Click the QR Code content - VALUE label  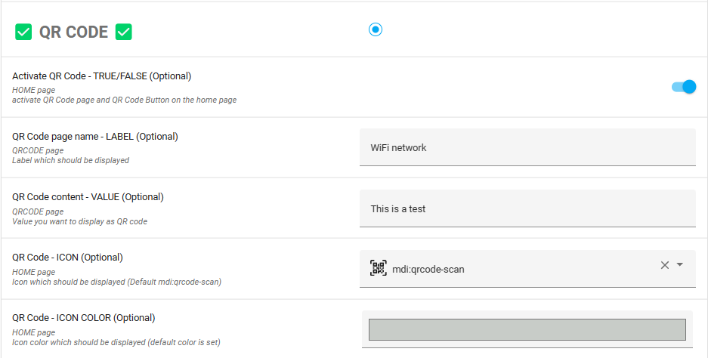[88, 197]
